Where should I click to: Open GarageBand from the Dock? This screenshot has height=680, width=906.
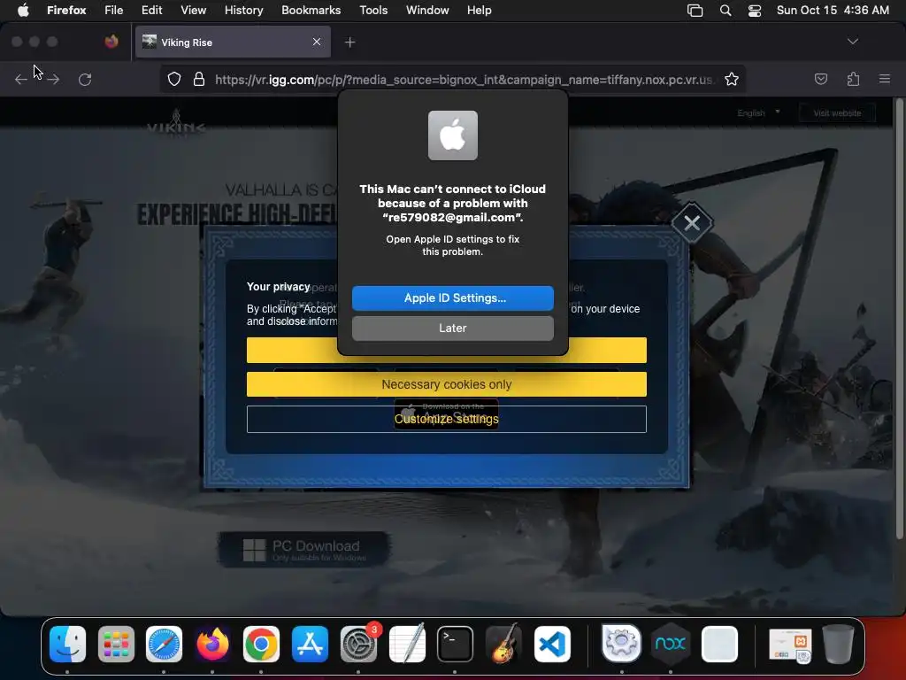point(503,644)
